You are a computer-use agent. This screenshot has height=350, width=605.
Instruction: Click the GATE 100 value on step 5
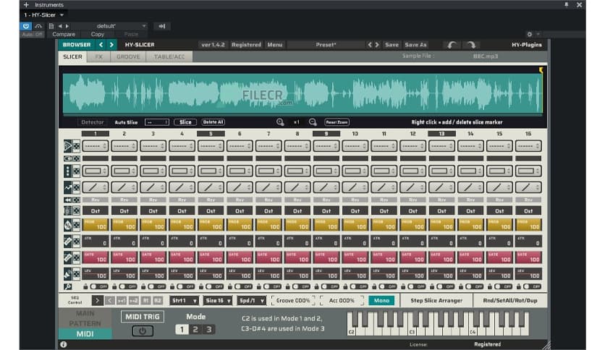[211, 257]
